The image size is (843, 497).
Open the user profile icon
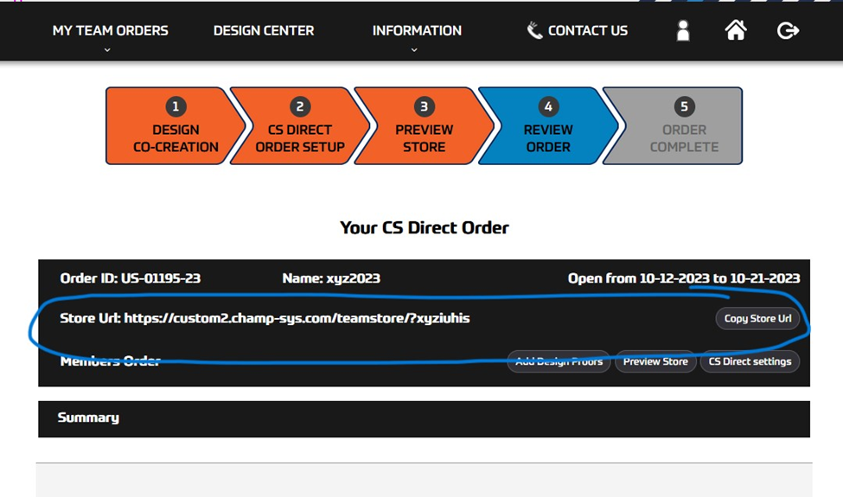tap(683, 30)
